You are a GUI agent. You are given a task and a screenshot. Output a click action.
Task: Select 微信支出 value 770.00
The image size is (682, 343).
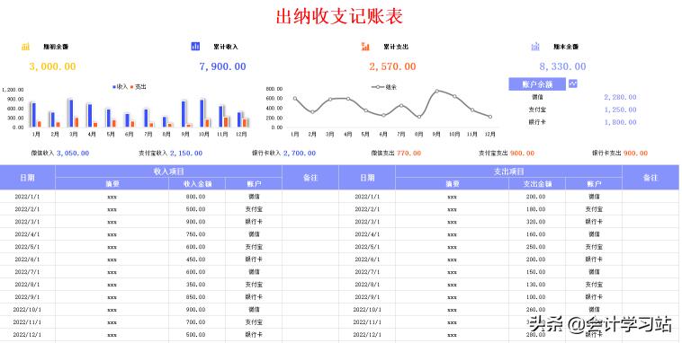pyautogui.click(x=408, y=154)
